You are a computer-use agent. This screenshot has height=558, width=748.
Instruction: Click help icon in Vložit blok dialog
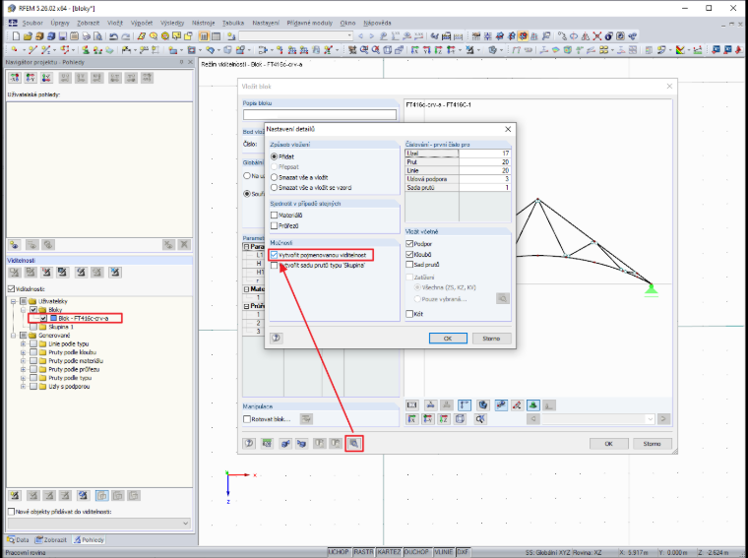(249, 444)
